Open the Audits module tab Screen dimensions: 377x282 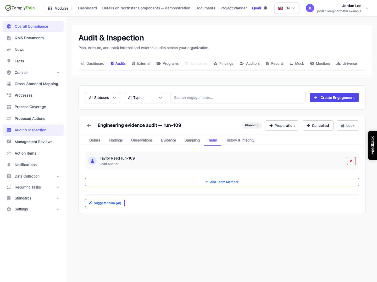click(x=118, y=63)
